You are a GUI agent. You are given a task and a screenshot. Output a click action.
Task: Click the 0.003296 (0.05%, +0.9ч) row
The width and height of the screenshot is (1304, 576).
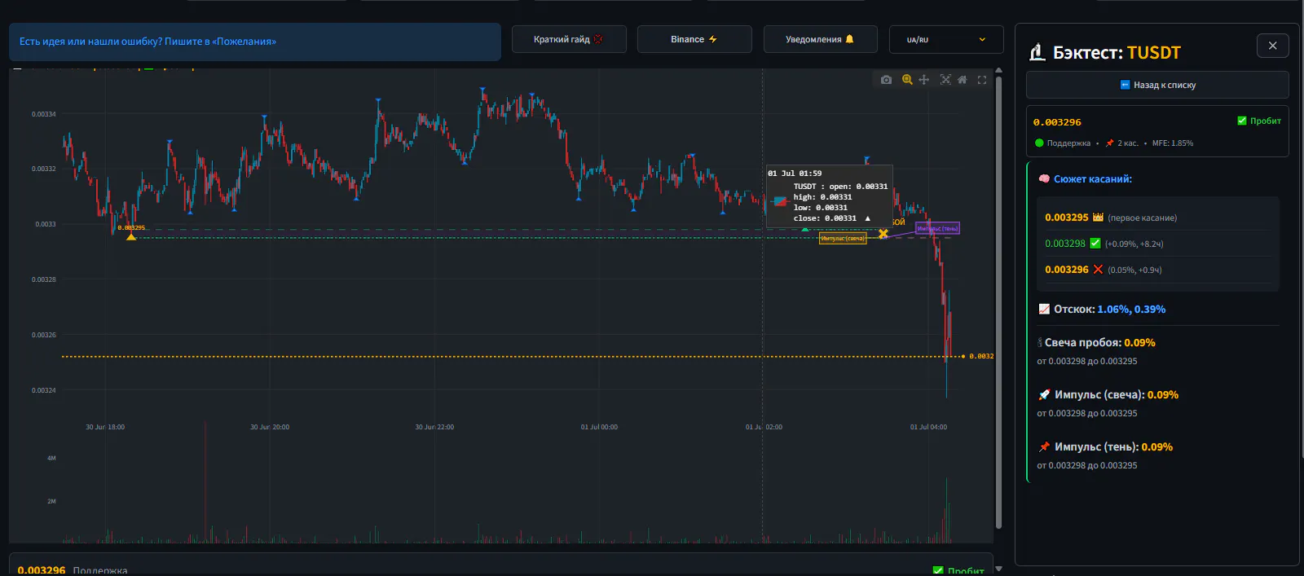click(x=1157, y=270)
